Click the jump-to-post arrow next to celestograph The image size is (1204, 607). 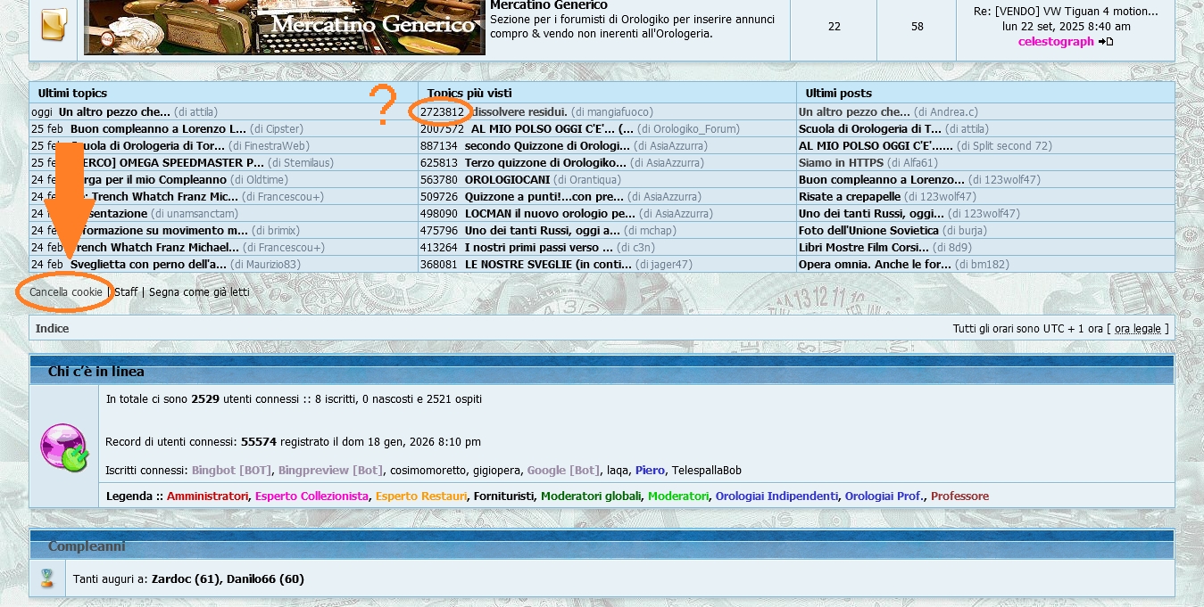pos(1105,41)
